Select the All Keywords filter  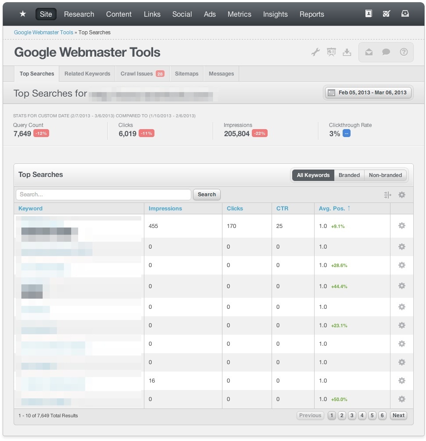tap(313, 175)
